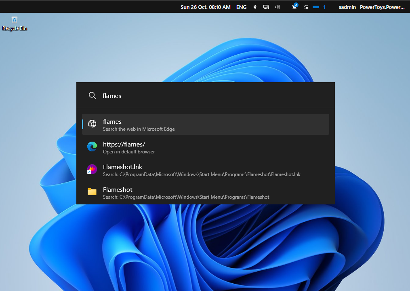Click the Flameshot shortcut icon

point(92,170)
